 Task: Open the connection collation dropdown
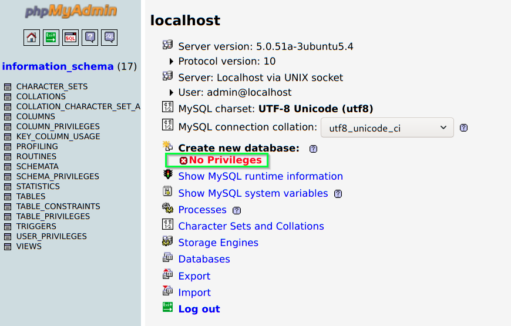[x=387, y=127]
